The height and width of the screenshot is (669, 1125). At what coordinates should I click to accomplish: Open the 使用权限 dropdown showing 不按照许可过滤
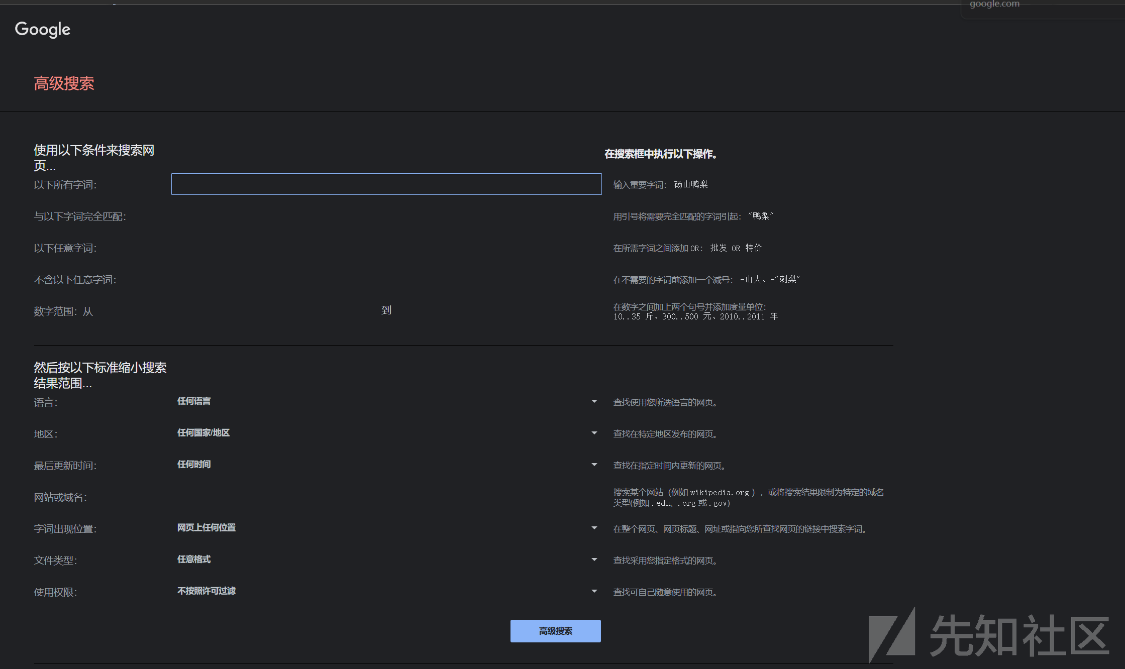click(387, 591)
